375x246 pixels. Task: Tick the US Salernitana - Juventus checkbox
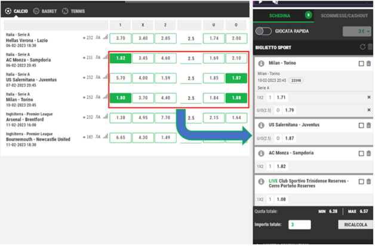360,125
